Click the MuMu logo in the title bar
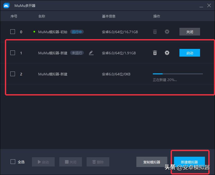Screen dimensions: 215x175 tap(6, 5)
